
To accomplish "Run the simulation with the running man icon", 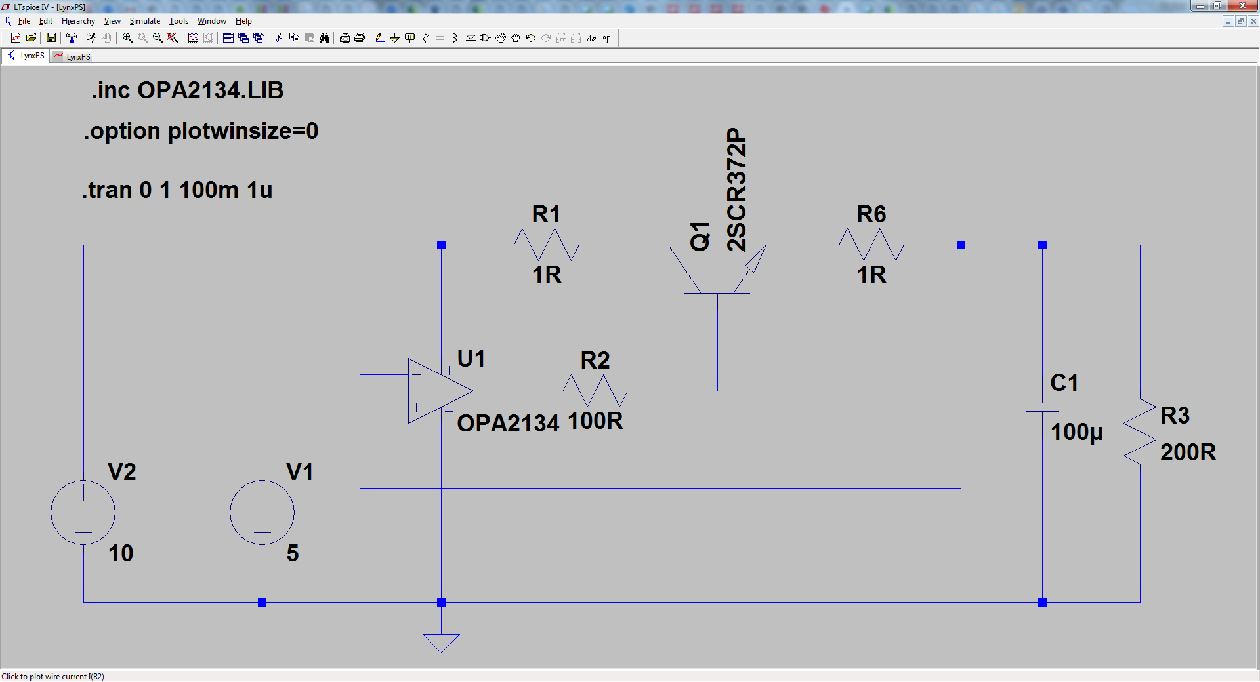I will tap(91, 38).
